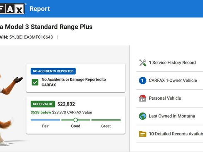Click the blue 1-Owner badge icon
203x152 pixels.
[143, 81]
